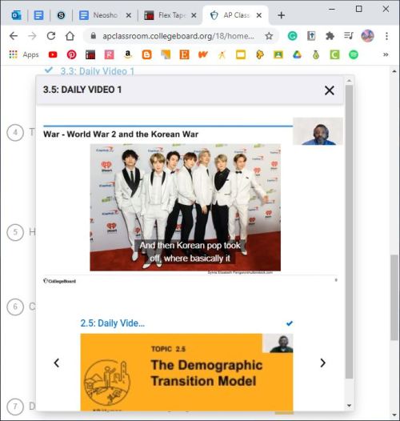The height and width of the screenshot is (421, 400).
Task: Click the dialog scrollbar's up arrow
Action: (x=349, y=81)
